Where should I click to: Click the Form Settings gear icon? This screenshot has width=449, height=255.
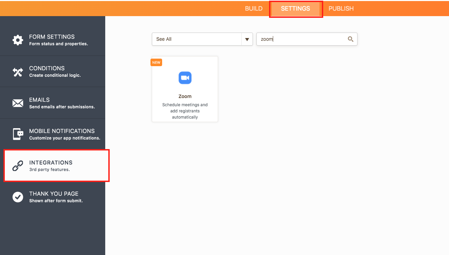tap(18, 40)
